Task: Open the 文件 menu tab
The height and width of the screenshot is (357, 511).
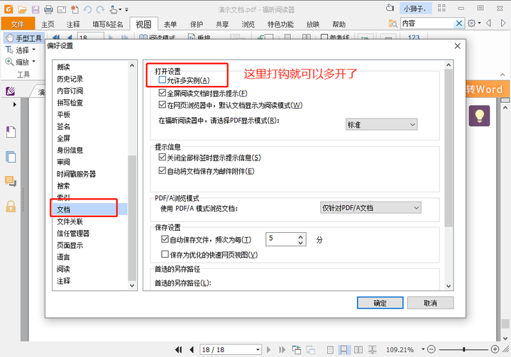Action: 18,24
